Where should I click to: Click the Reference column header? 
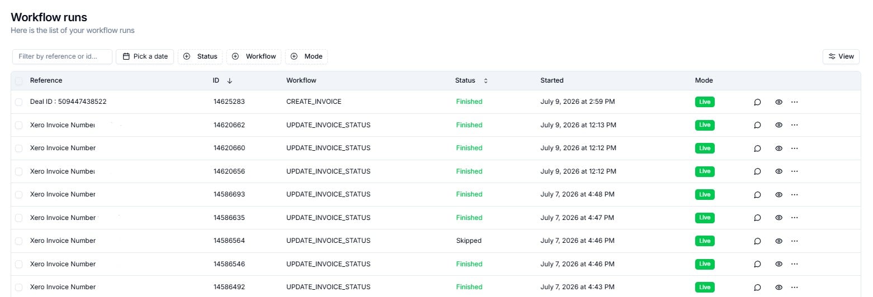tap(46, 80)
